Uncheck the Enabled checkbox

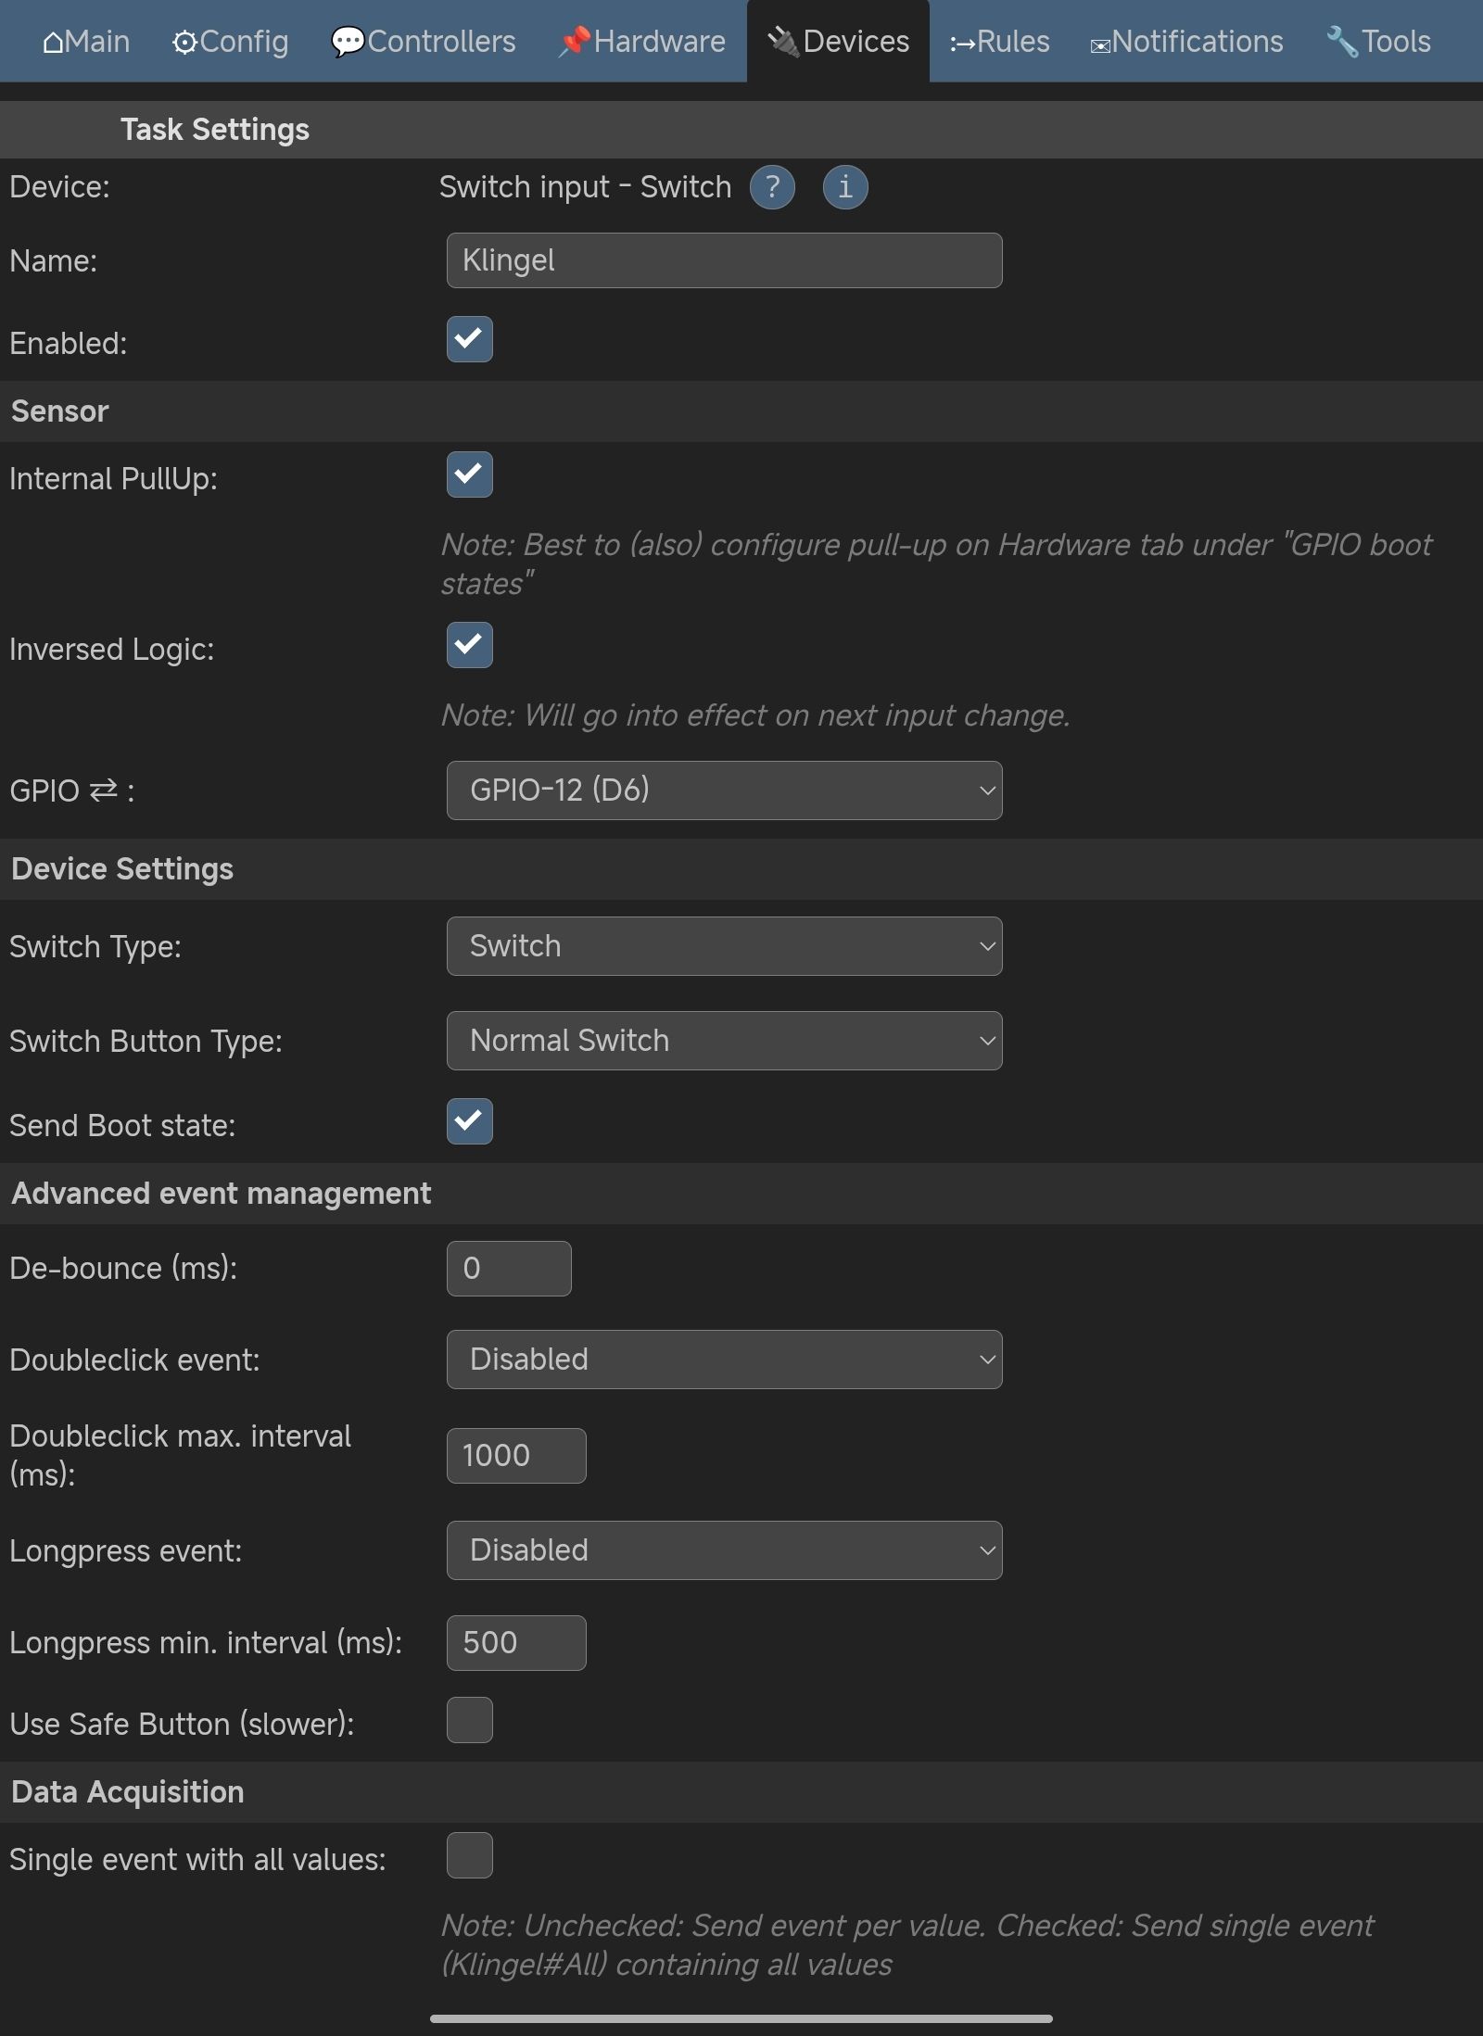[470, 339]
